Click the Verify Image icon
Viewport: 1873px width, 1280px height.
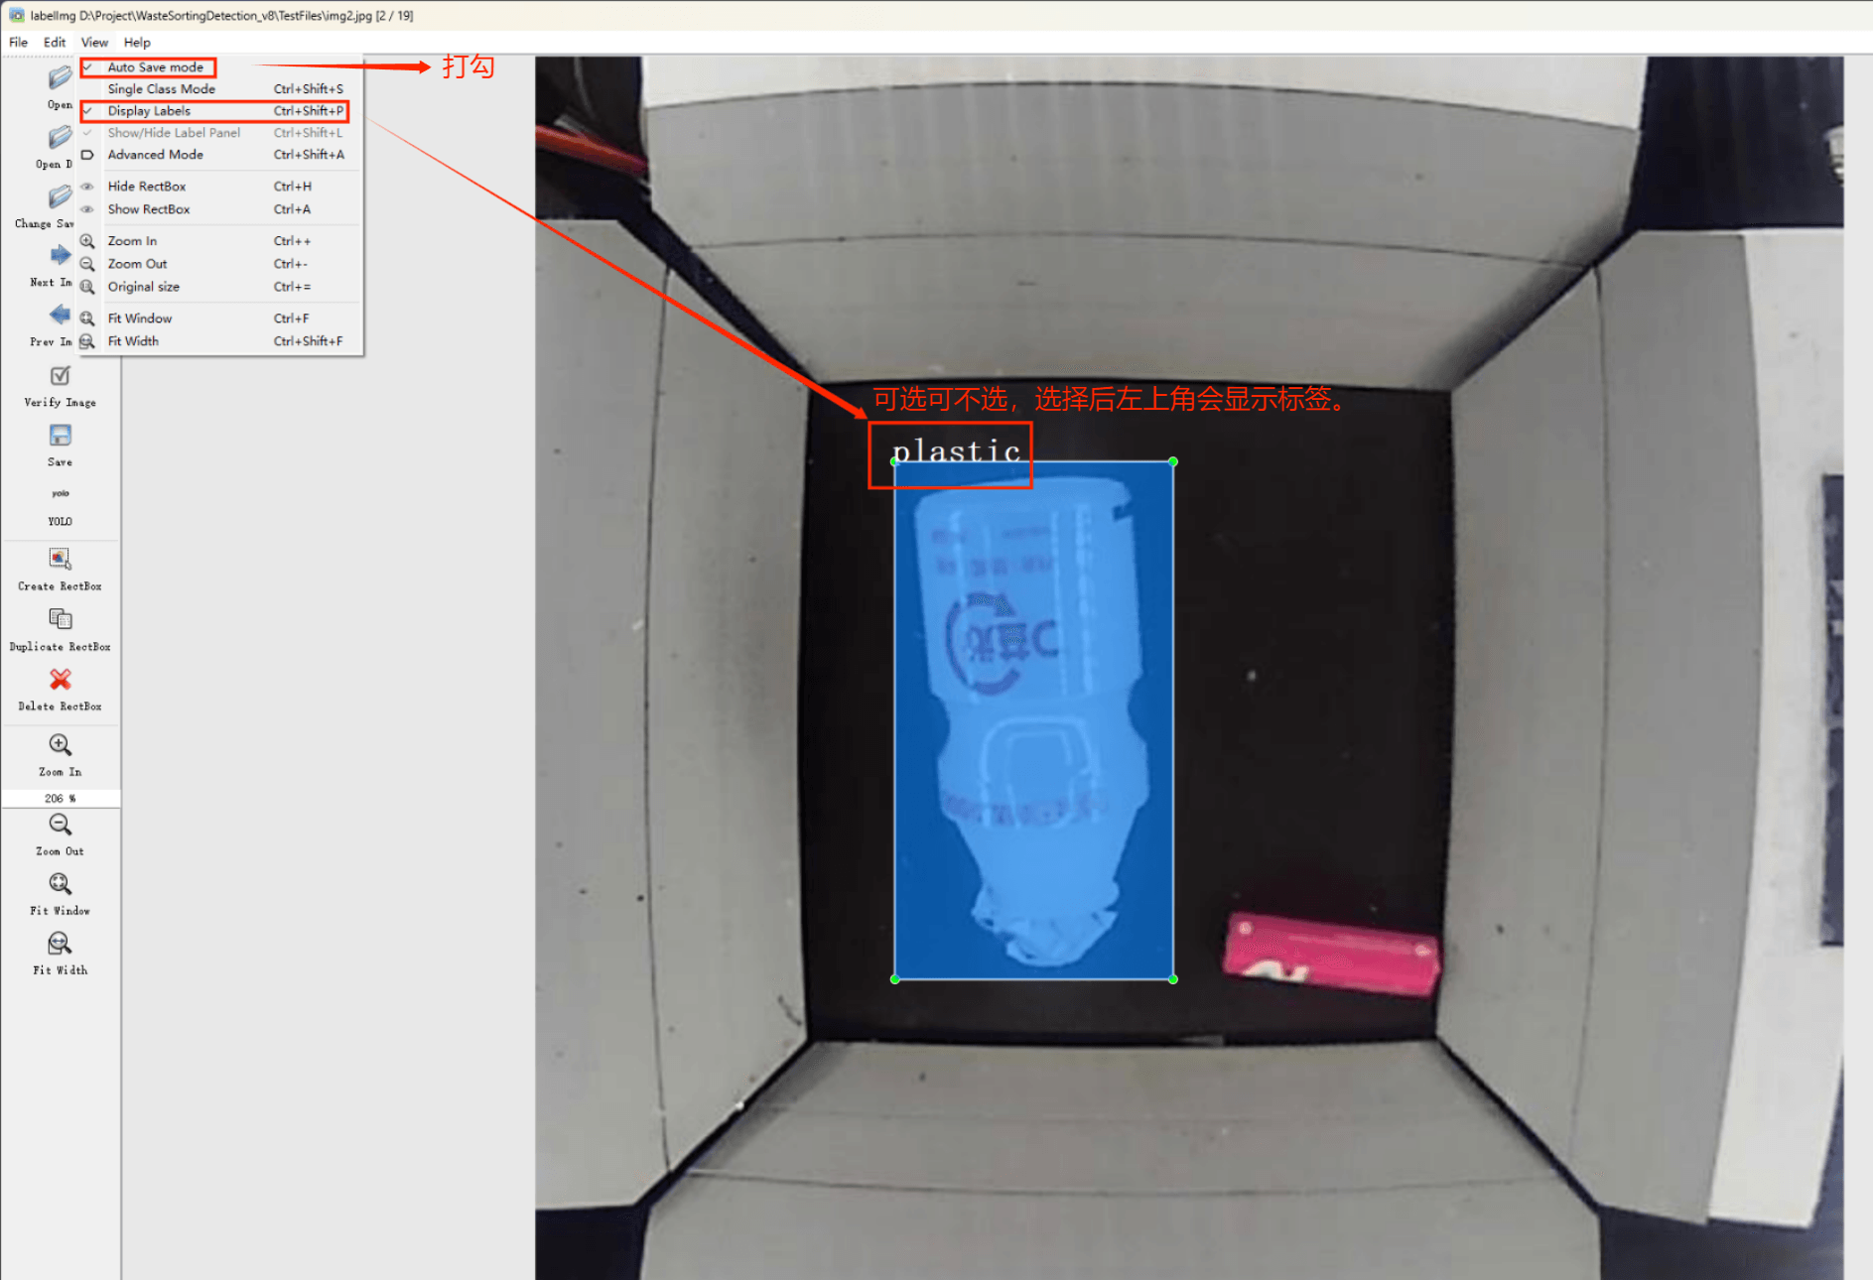click(60, 376)
